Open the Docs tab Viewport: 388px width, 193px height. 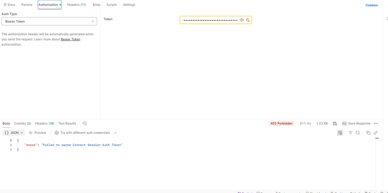pos(9,5)
